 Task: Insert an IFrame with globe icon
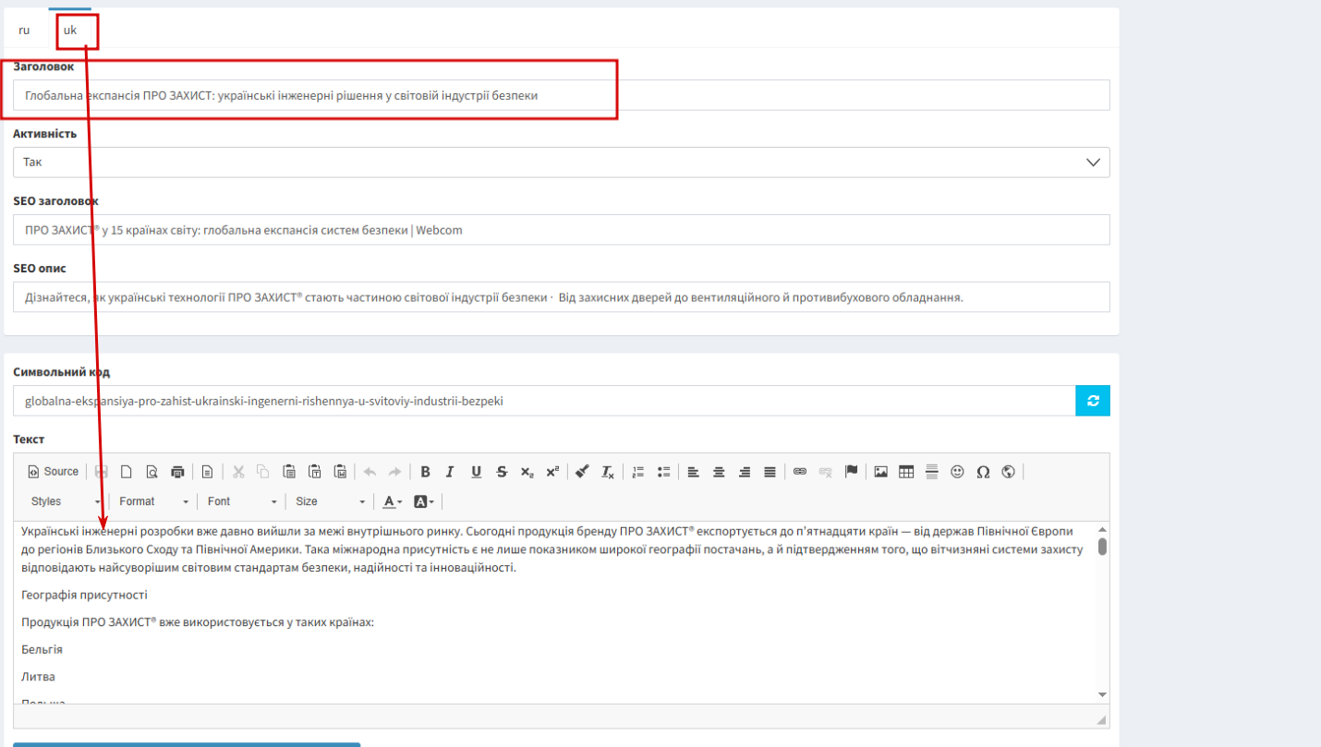point(1009,472)
